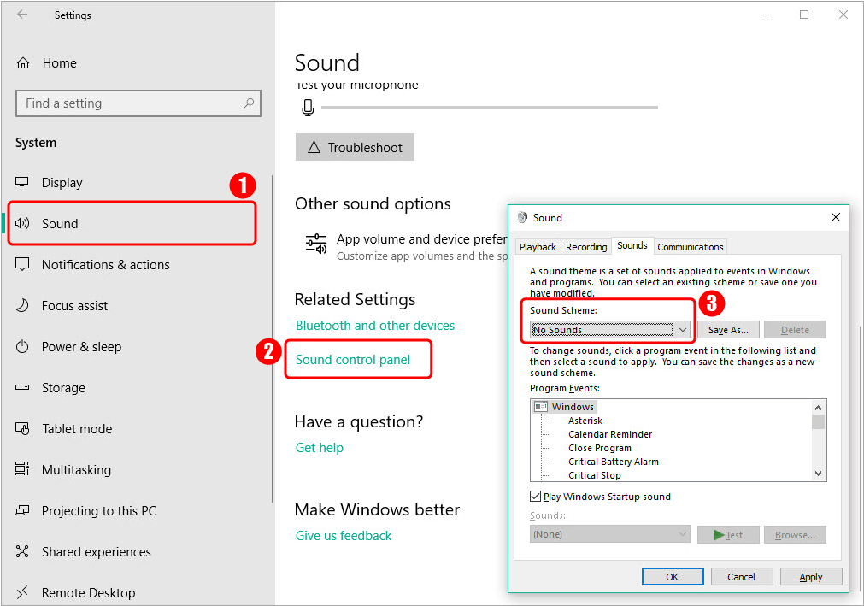The height and width of the screenshot is (606, 864).
Task: Click Cancel in the Sound dialog
Action: tap(742, 577)
